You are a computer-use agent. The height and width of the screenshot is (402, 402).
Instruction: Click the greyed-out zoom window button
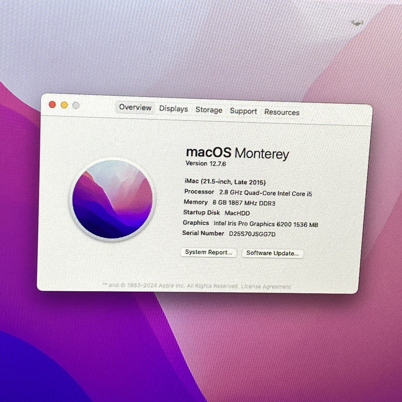coord(76,106)
